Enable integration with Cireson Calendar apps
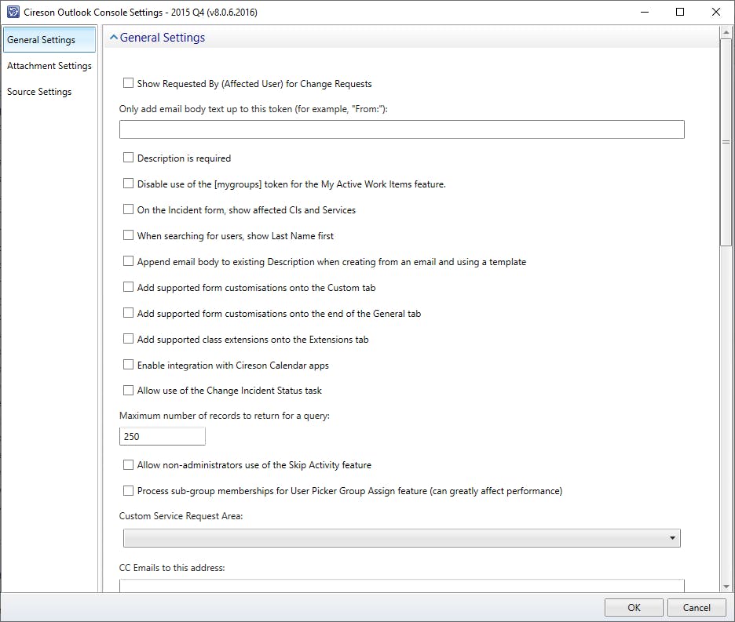 click(x=128, y=365)
